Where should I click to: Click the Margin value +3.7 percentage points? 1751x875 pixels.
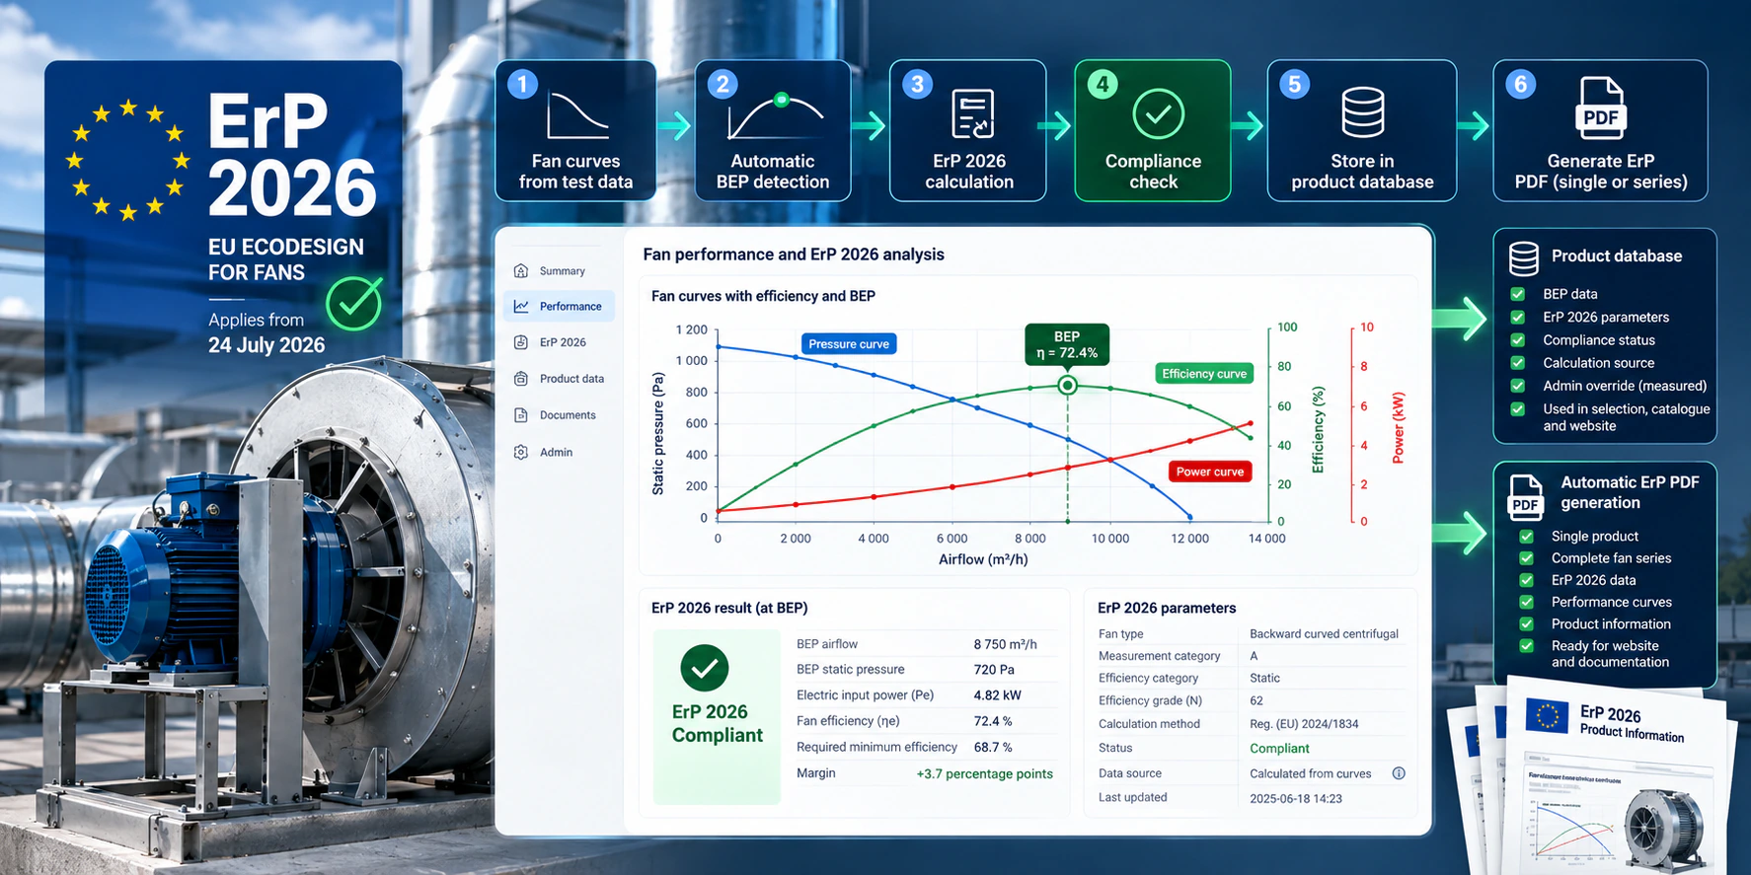[x=984, y=774]
